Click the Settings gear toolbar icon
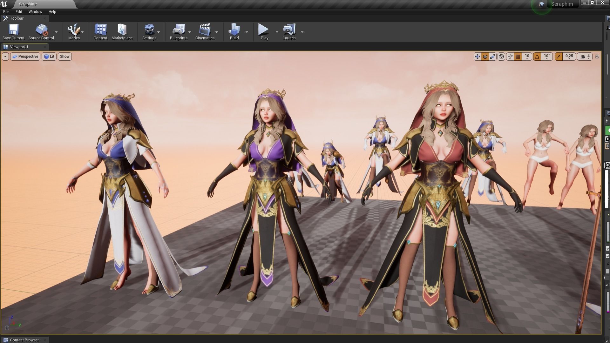 click(x=149, y=32)
